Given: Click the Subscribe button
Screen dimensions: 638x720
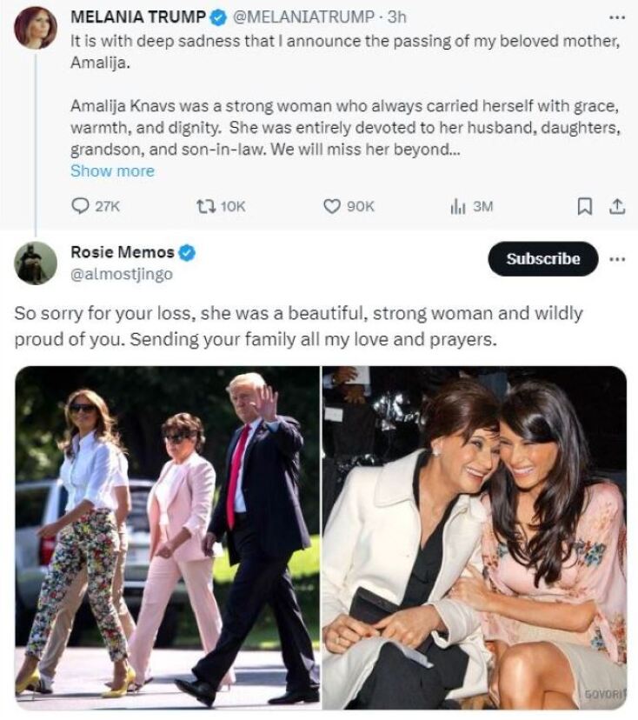Looking at the screenshot, I should (x=542, y=259).
